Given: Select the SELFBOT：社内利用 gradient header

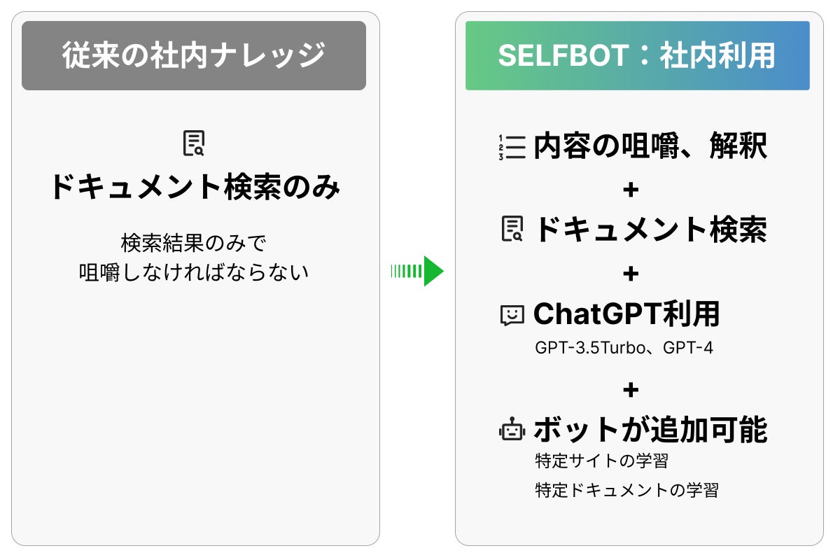Looking at the screenshot, I should point(637,56).
